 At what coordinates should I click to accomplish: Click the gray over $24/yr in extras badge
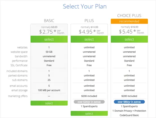[89, 102]
